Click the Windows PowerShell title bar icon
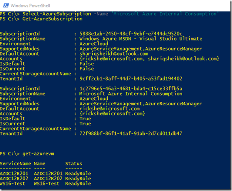Viewport: 232px width, 191px height. click(6, 6)
